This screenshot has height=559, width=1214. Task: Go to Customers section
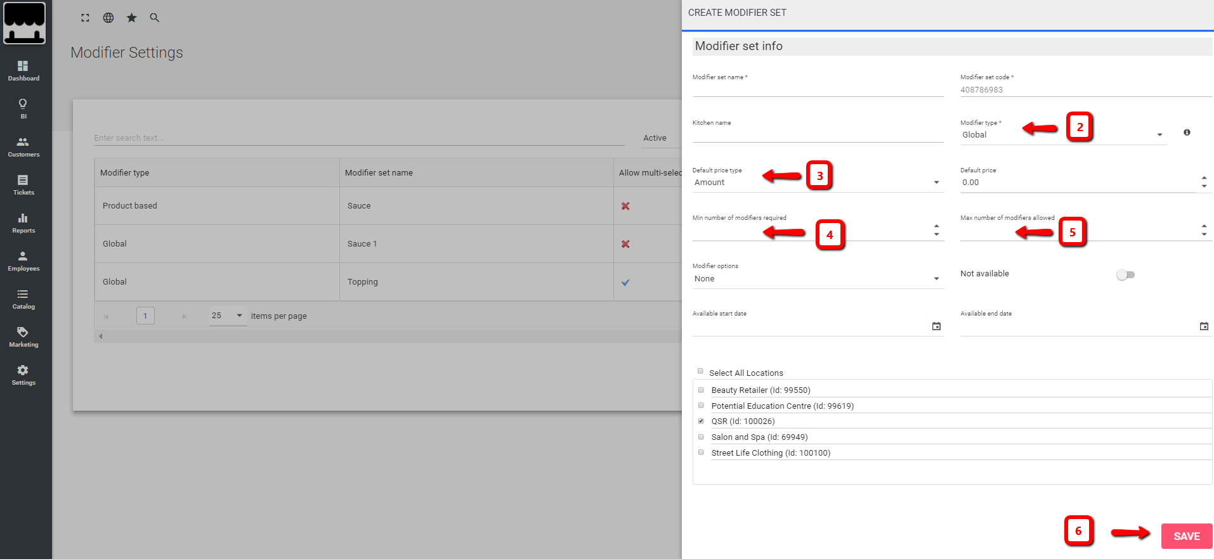click(23, 147)
